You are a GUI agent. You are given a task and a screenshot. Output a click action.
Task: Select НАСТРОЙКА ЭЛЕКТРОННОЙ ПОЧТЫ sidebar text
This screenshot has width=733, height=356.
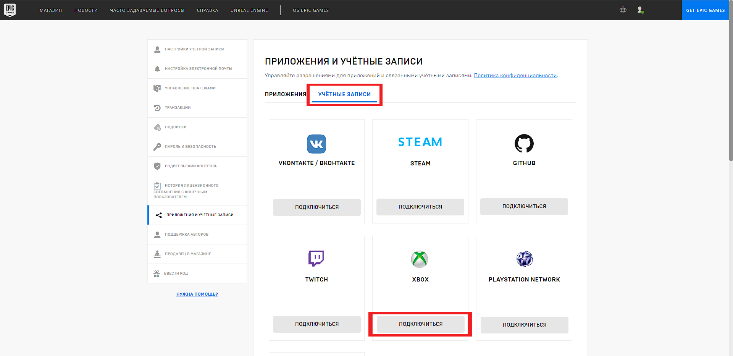tap(199, 69)
